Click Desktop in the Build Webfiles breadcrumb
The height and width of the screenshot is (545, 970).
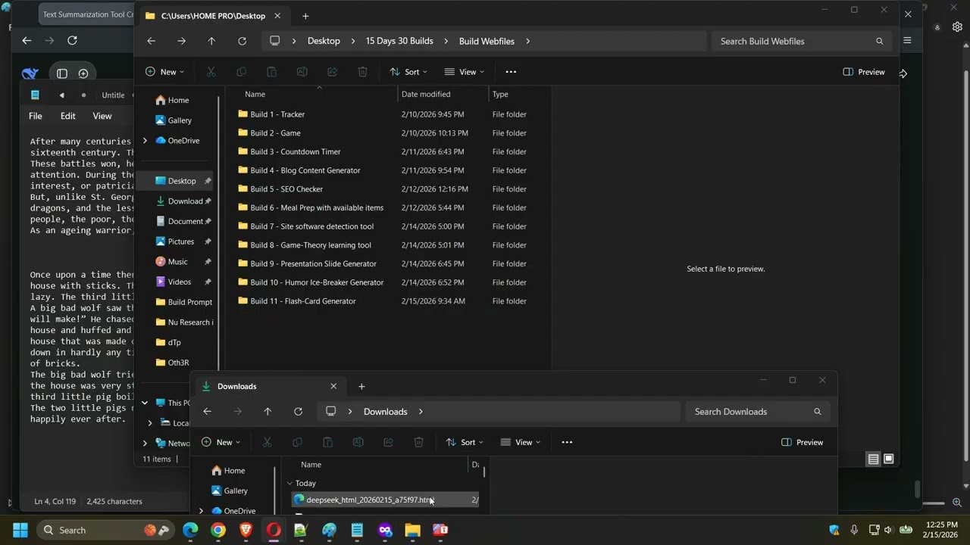click(324, 41)
